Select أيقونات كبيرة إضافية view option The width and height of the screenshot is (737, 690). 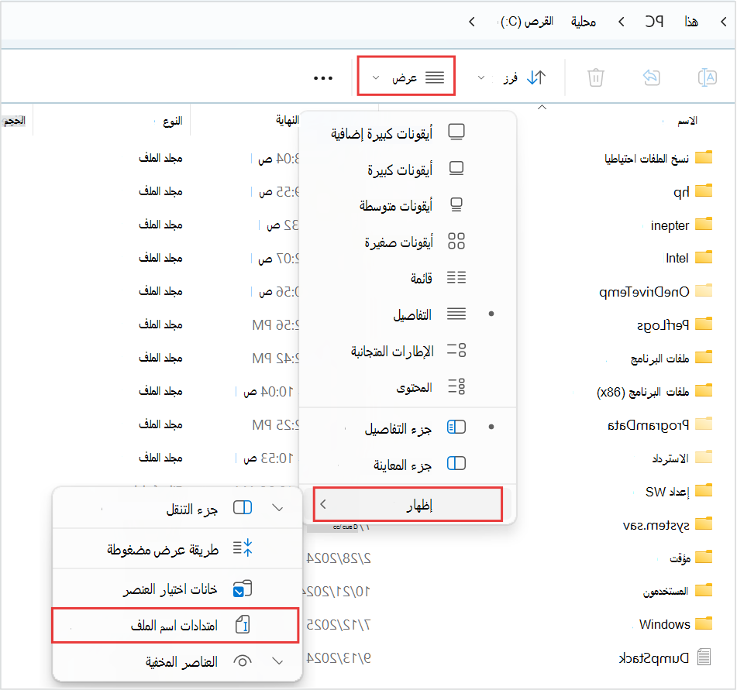tap(407, 133)
